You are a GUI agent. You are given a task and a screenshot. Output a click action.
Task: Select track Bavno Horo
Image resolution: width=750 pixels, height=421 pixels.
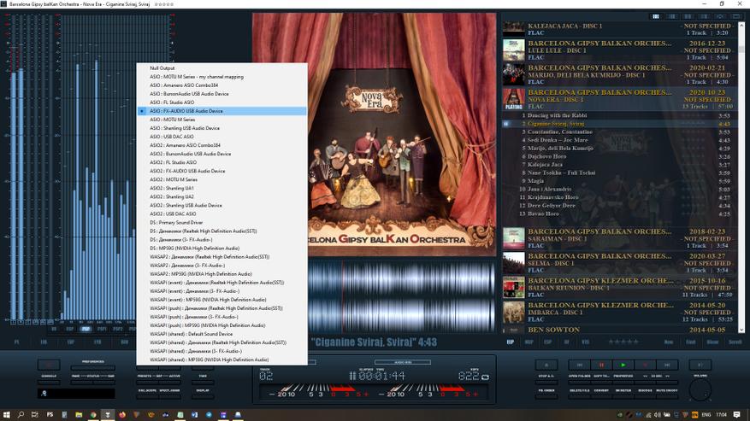click(x=620, y=213)
